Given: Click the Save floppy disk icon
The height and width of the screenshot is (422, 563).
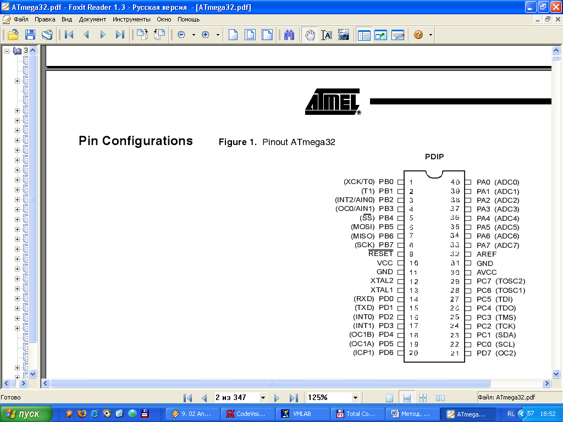Looking at the screenshot, I should click(30, 35).
